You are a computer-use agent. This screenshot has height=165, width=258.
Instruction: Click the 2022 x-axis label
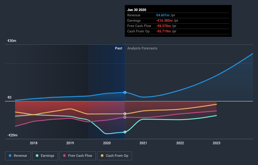pos(180,143)
